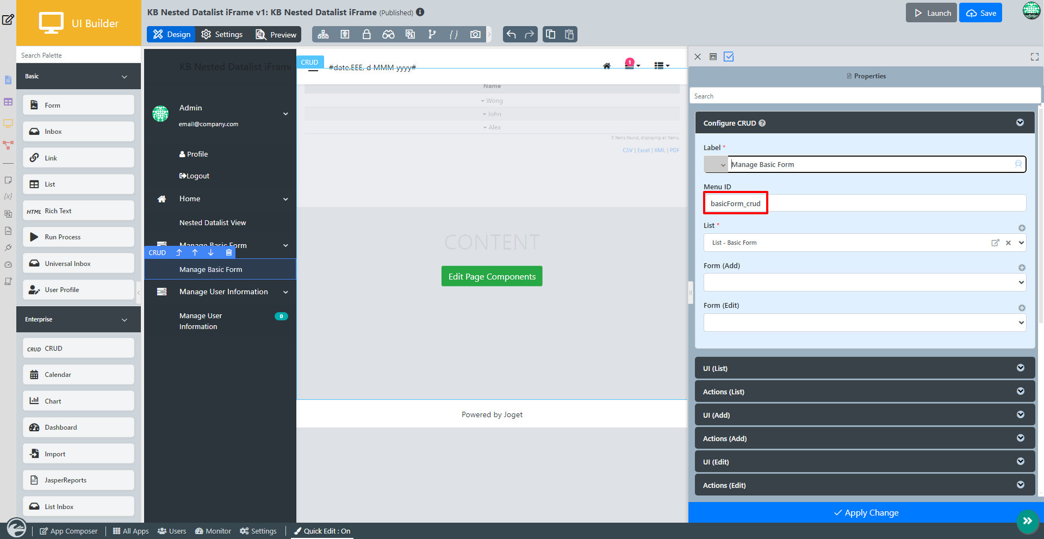Screen dimensions: 1044x539
Task: Click the Apply Change button
Action: pos(866,512)
